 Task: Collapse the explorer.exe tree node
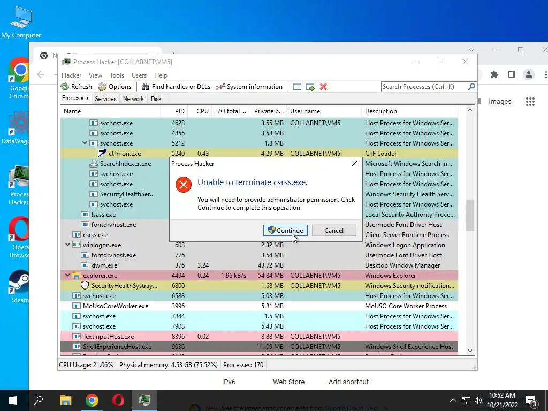coord(67,275)
